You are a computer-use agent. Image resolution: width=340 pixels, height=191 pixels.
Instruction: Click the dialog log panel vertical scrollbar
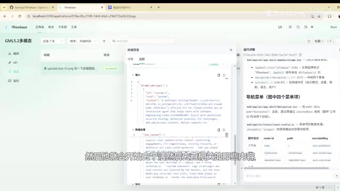pyautogui.click(x=235, y=150)
